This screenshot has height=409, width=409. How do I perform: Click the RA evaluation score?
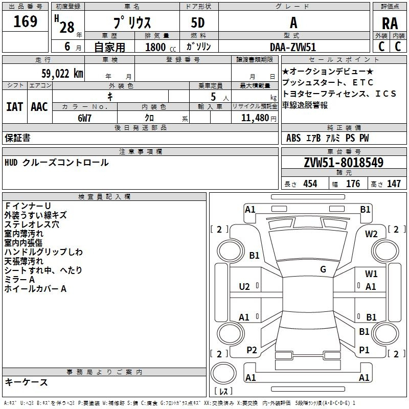pos(390,23)
